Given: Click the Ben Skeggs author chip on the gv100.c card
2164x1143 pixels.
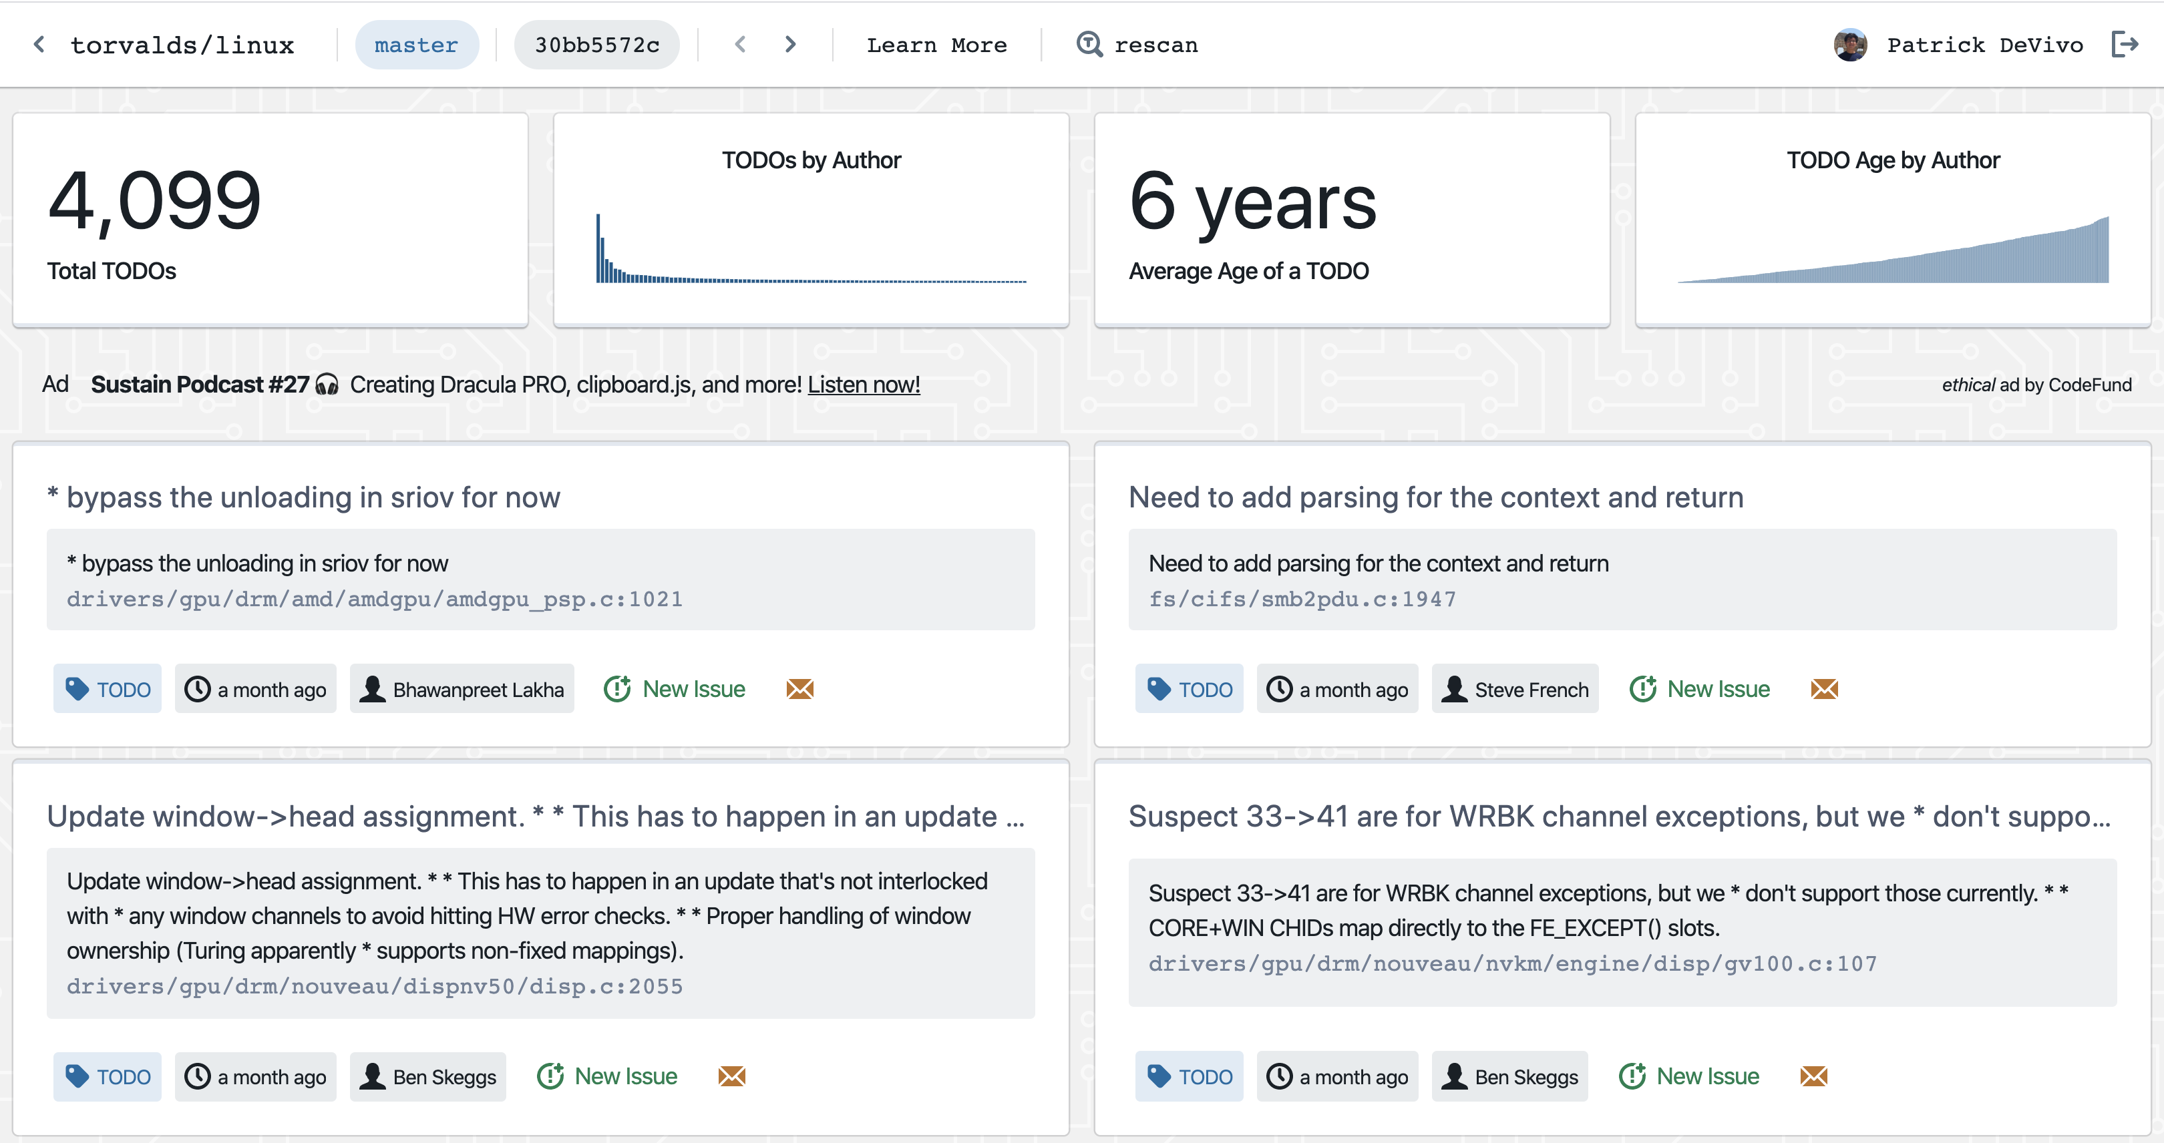Looking at the screenshot, I should (1509, 1077).
